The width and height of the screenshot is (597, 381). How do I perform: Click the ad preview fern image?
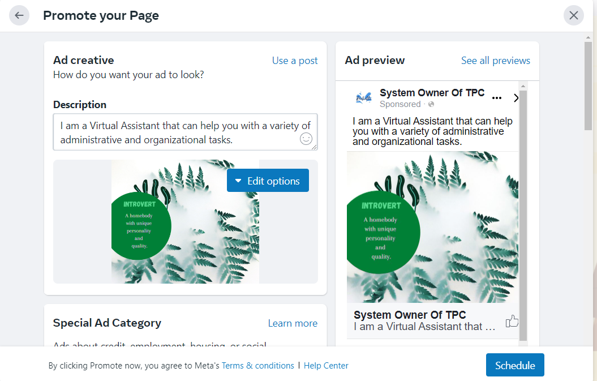point(432,227)
